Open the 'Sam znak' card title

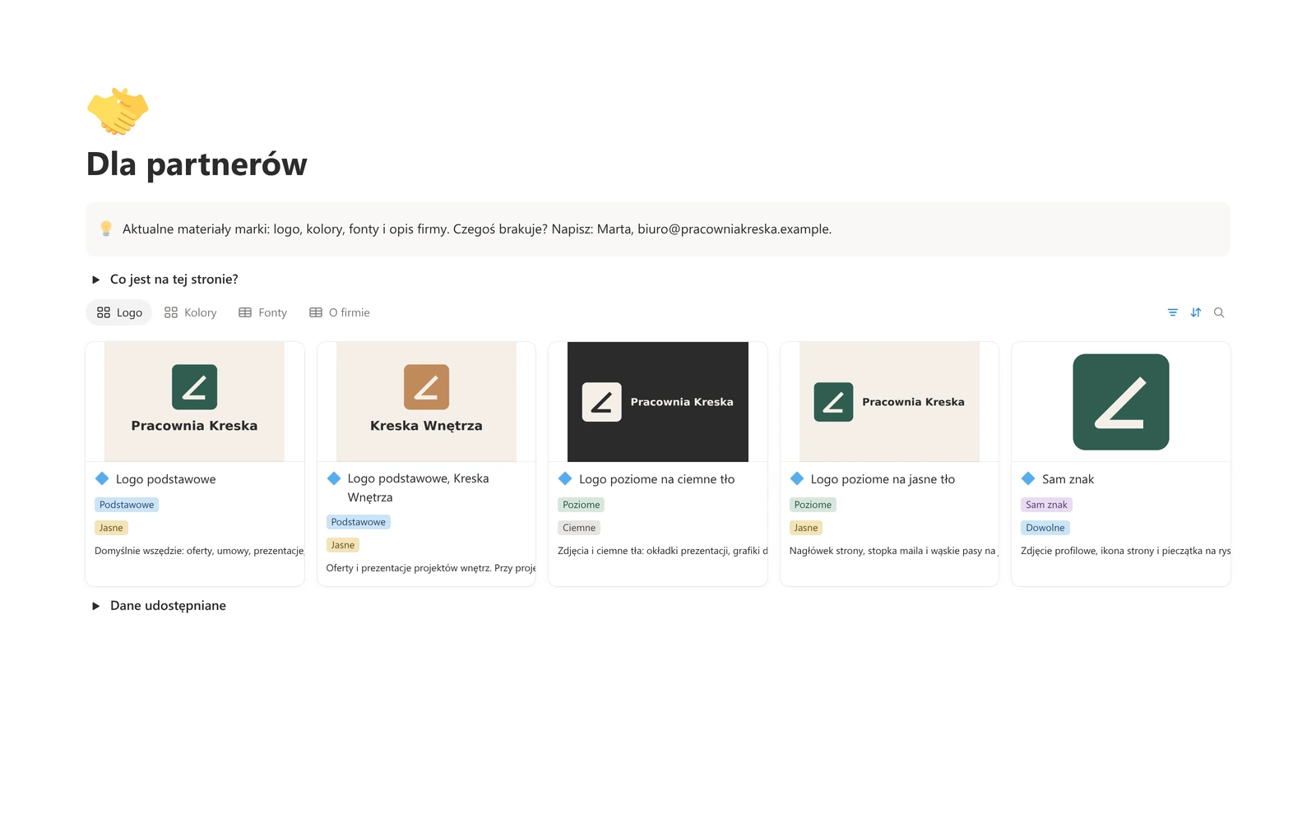pos(1068,479)
